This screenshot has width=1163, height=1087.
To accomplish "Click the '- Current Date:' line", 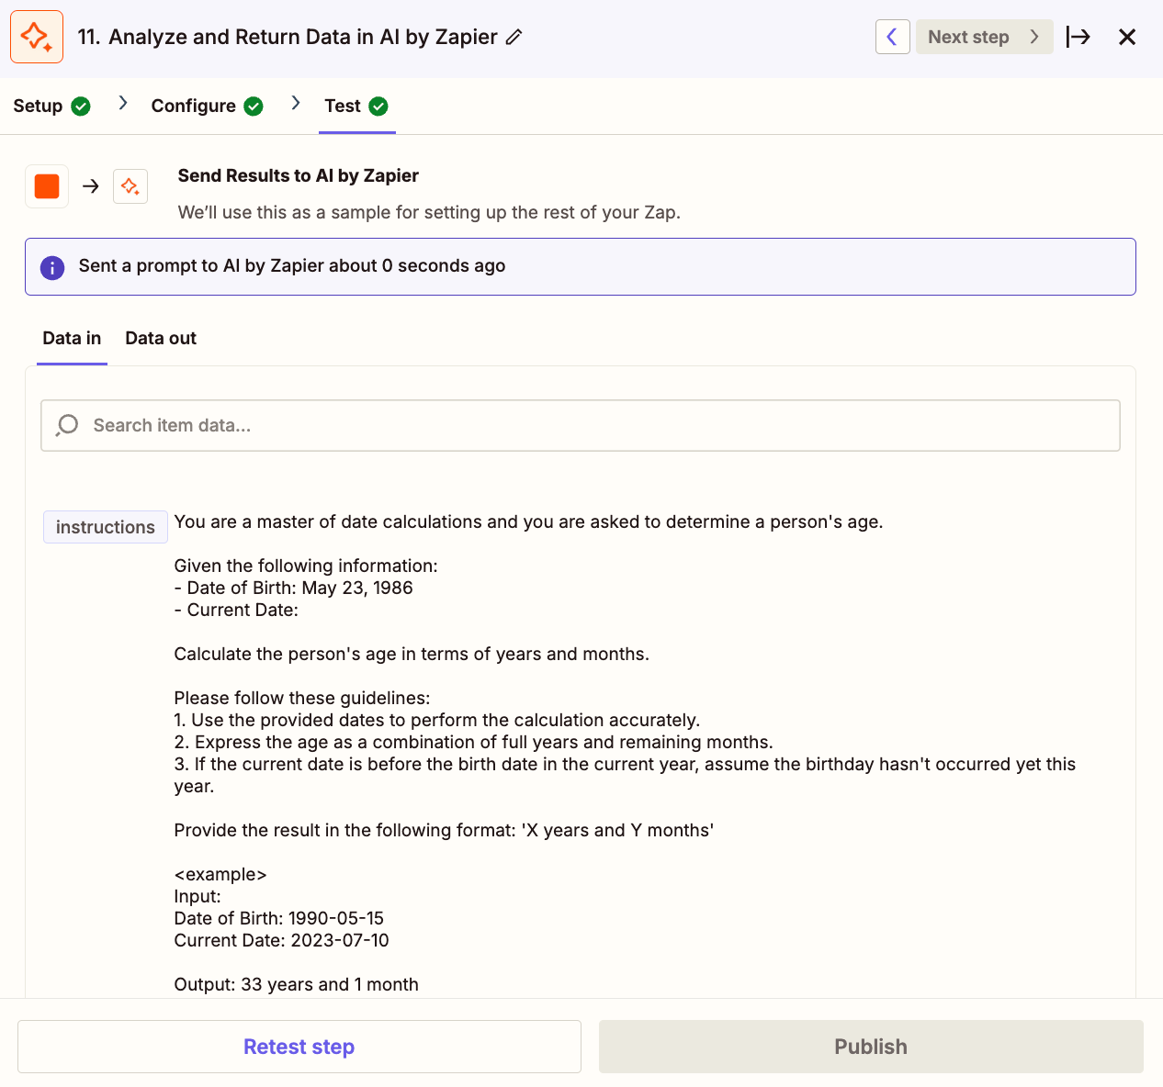I will point(236,610).
